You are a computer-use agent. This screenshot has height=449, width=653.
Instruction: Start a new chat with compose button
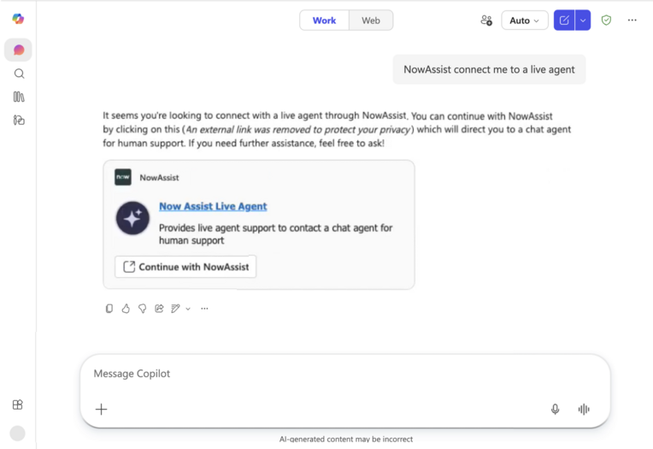[x=564, y=21]
